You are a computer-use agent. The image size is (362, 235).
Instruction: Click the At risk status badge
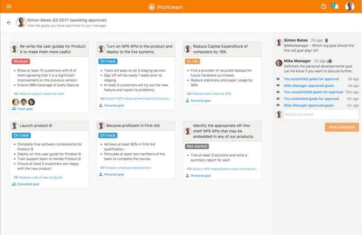pyautogui.click(x=193, y=61)
